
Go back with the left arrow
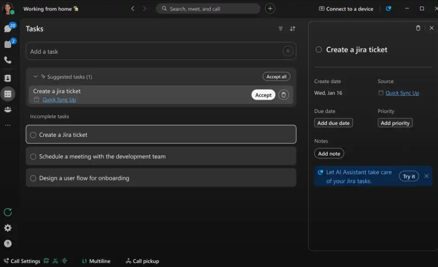click(x=132, y=8)
